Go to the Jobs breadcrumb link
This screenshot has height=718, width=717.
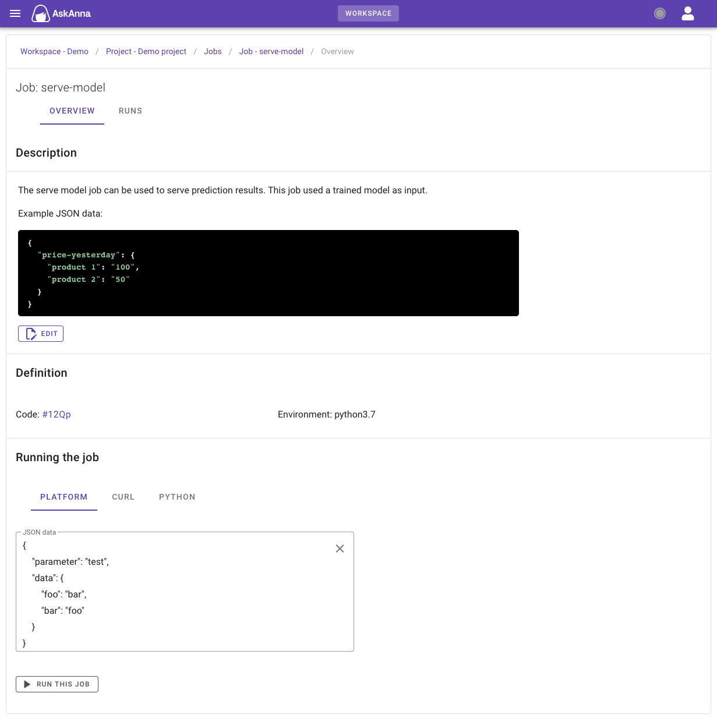[213, 51]
